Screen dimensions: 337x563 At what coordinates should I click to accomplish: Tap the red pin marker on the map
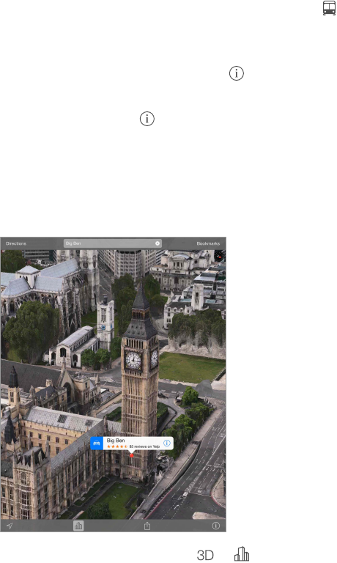click(x=131, y=455)
